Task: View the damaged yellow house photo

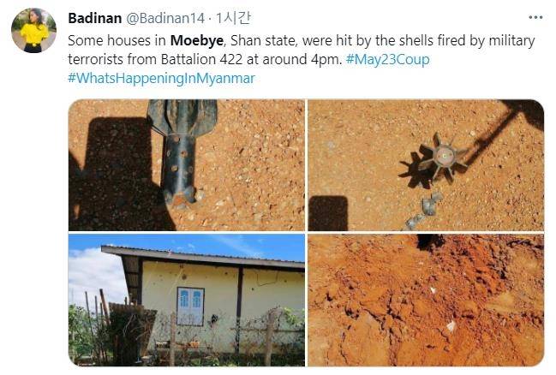Action: click(x=187, y=300)
